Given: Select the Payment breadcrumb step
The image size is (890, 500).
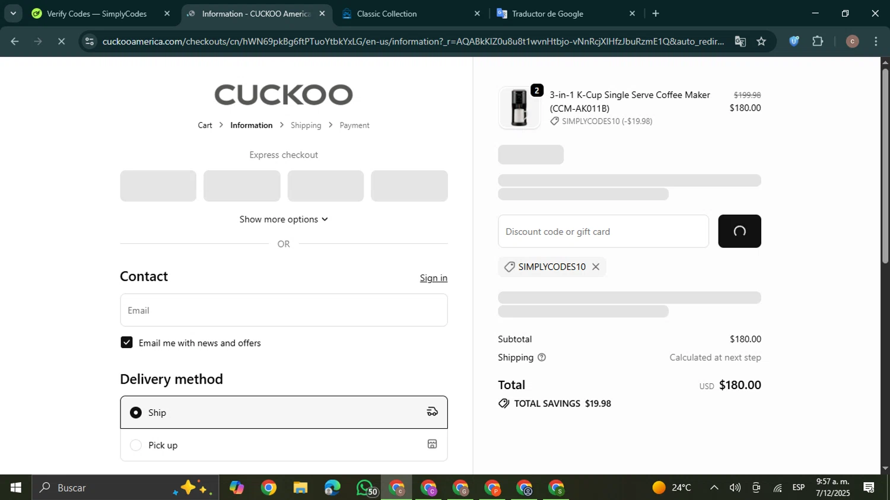Looking at the screenshot, I should coord(354,125).
